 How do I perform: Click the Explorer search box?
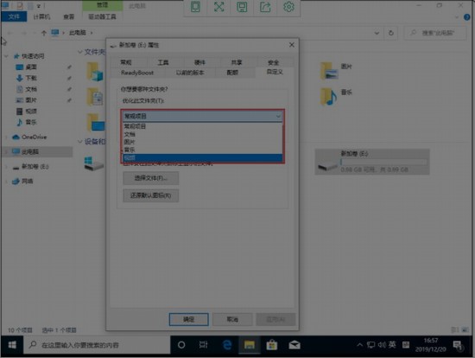[435, 33]
